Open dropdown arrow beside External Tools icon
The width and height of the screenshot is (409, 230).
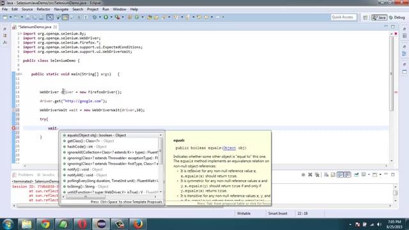123,17
